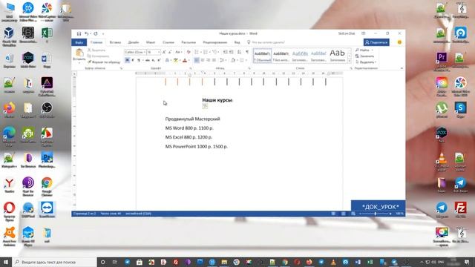This screenshot has height=267, width=475.
Task: Increase font size with grow font icon
Action: point(164,52)
